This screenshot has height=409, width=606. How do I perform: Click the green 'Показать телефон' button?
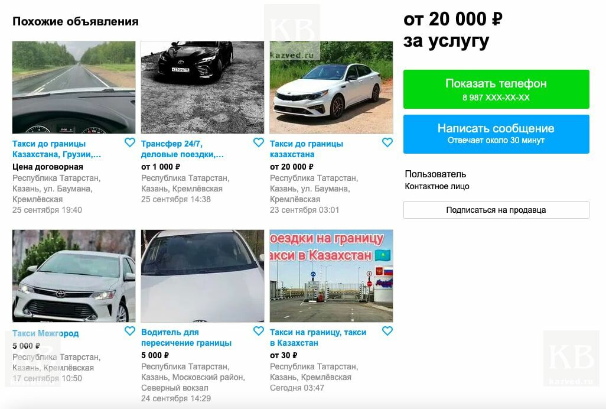pos(496,89)
